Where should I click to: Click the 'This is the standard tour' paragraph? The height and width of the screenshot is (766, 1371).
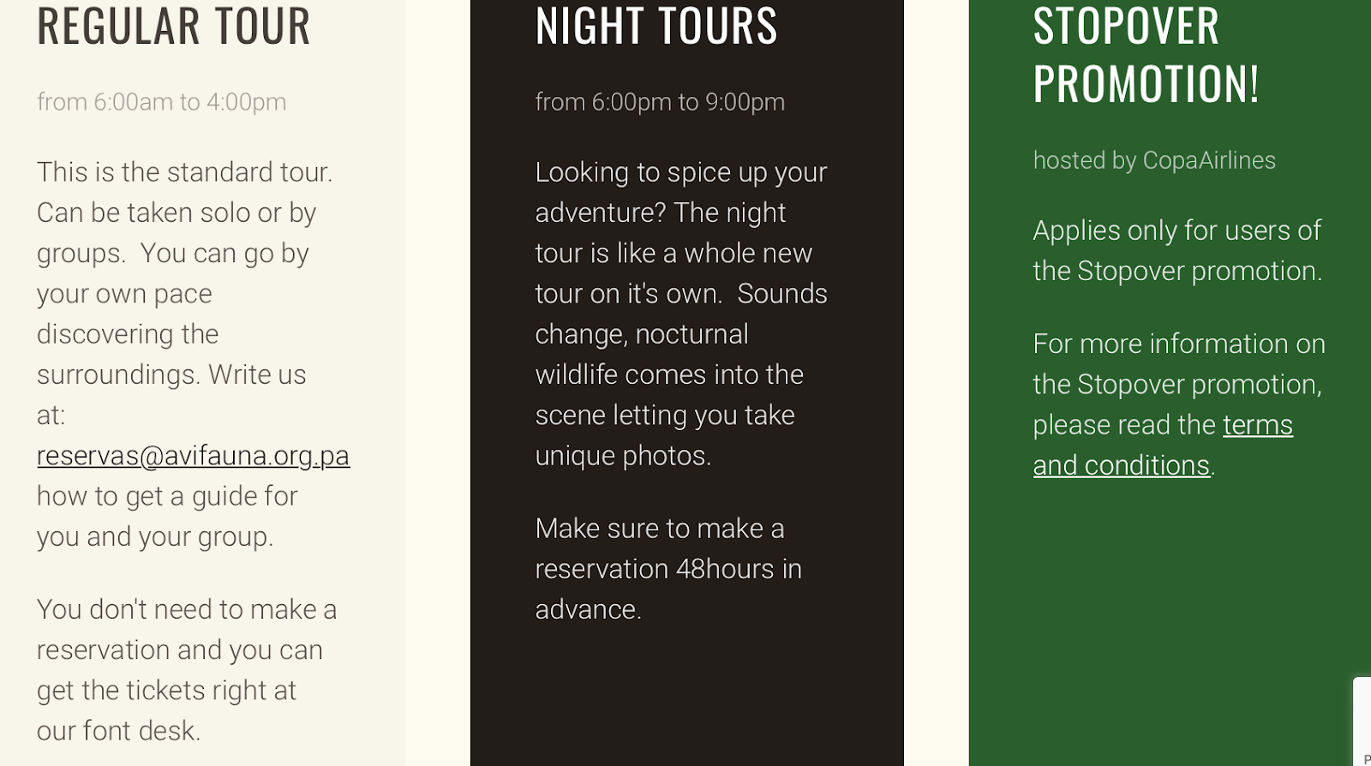(193, 354)
